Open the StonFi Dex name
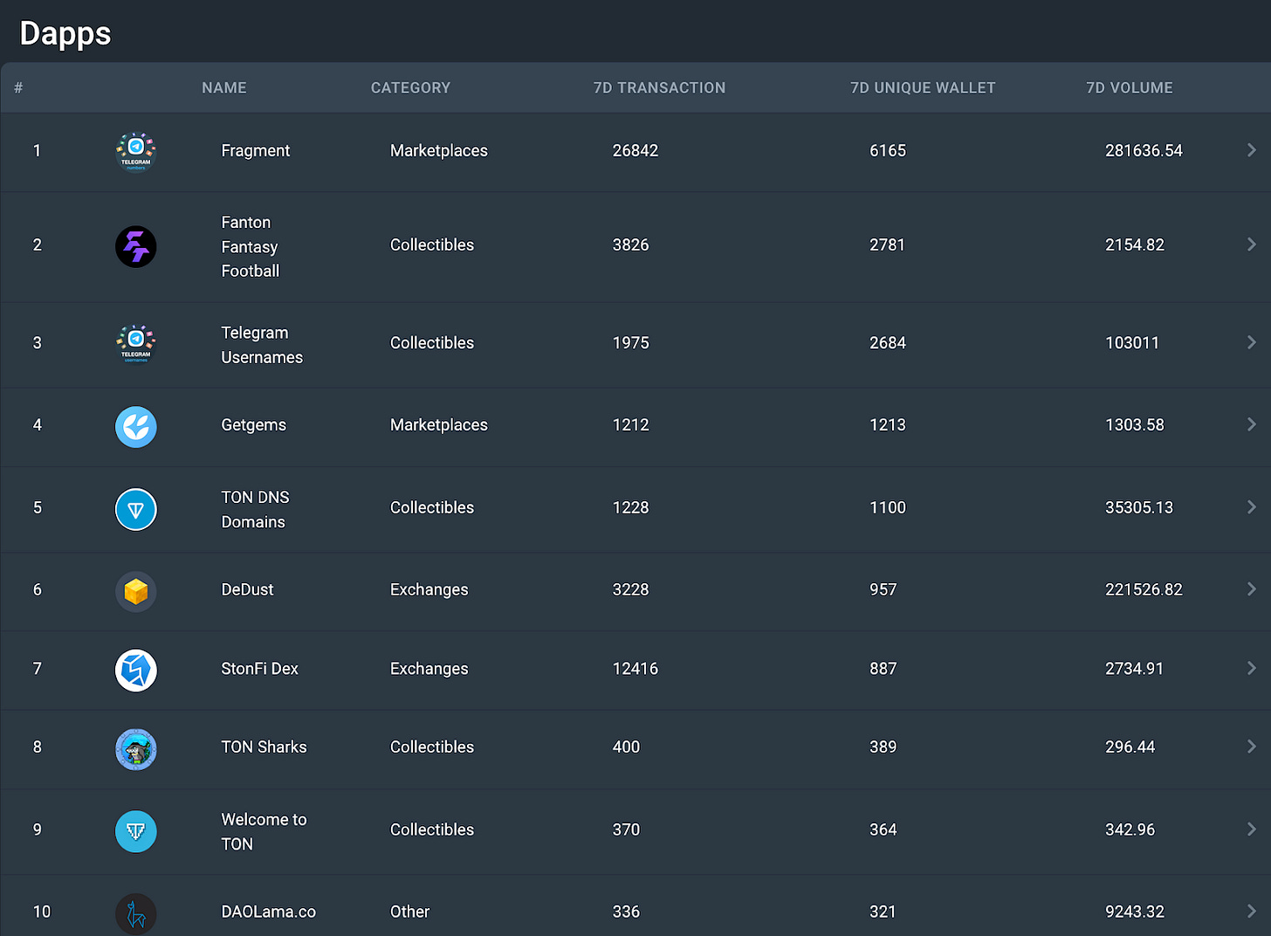Image resolution: width=1271 pixels, height=936 pixels. point(260,668)
